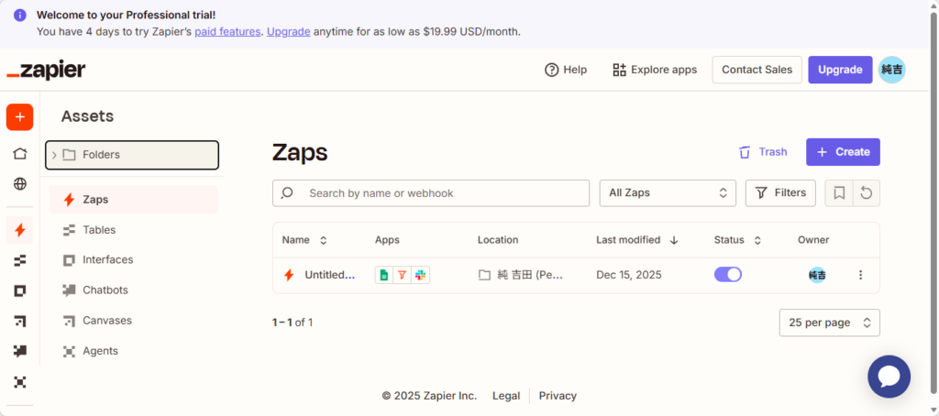Select Tables in the Assets menu
939x416 pixels.
click(99, 230)
